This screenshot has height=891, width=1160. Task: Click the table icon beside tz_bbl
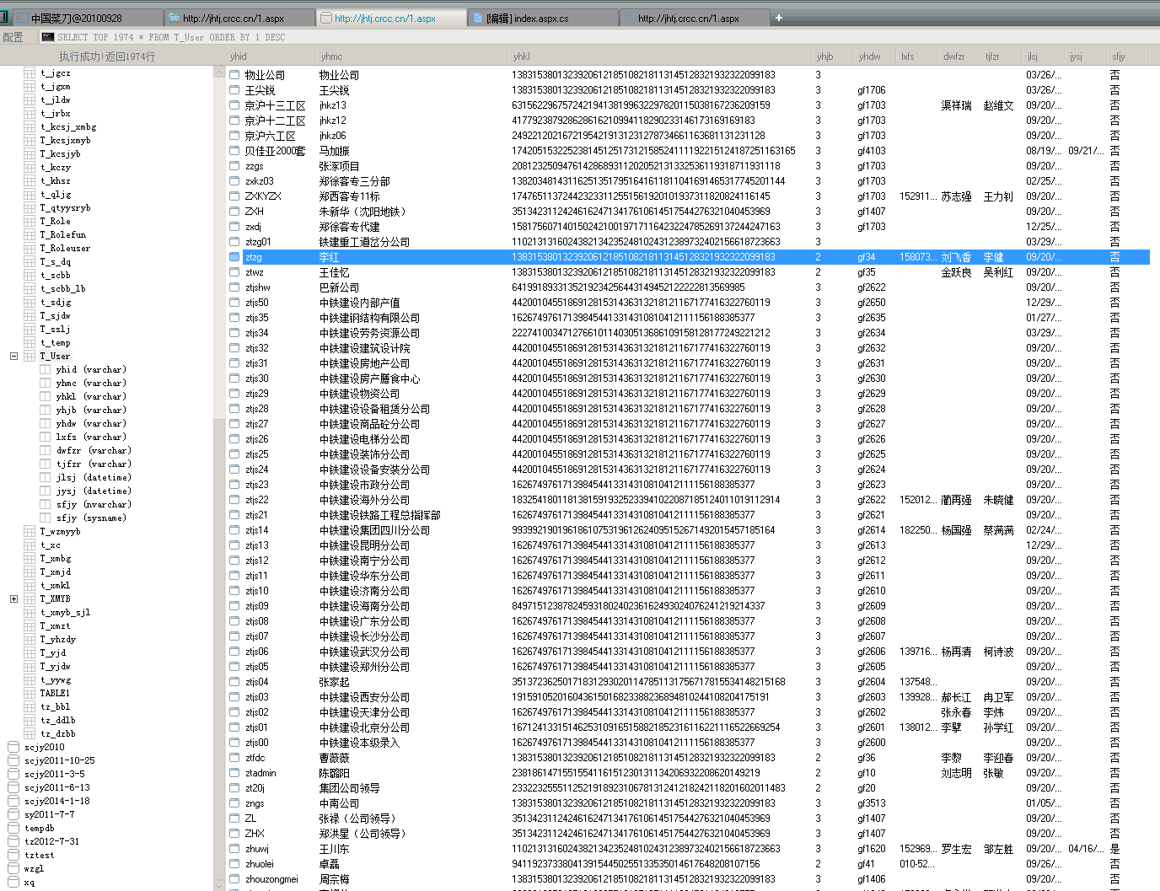coord(30,707)
